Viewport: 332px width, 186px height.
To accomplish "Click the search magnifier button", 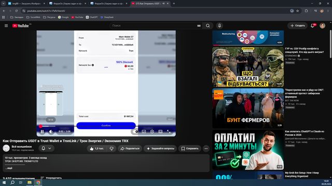I will pos(208,26).
